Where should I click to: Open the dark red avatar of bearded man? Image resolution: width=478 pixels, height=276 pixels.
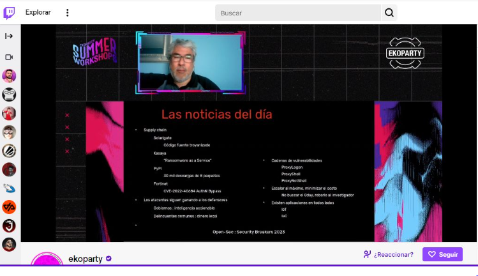[x=9, y=170]
